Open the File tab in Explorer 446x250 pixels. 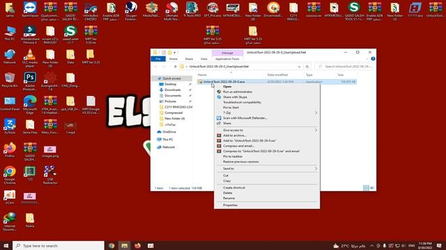point(158,58)
